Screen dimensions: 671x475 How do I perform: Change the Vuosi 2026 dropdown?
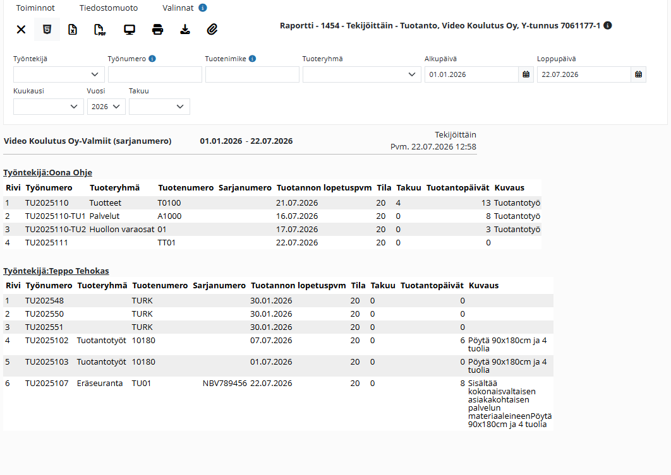tap(106, 107)
